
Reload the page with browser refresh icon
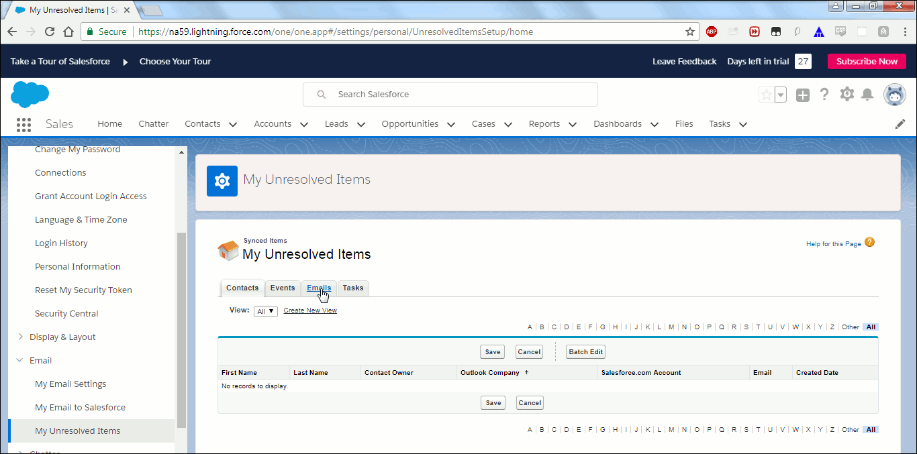50,32
